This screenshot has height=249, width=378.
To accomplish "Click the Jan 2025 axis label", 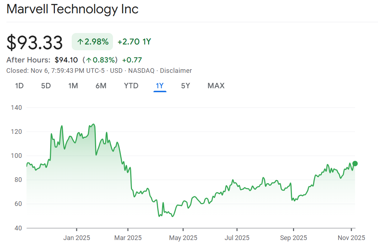I will pos(77,238).
